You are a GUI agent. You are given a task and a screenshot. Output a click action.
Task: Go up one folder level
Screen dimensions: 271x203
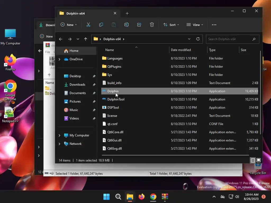coord(85,39)
